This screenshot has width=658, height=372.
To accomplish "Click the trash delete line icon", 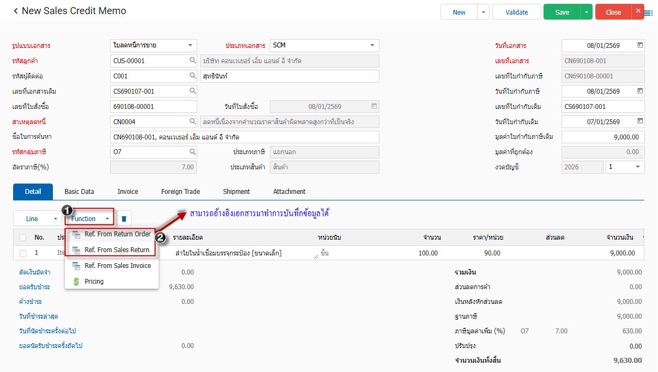I will point(124,218).
